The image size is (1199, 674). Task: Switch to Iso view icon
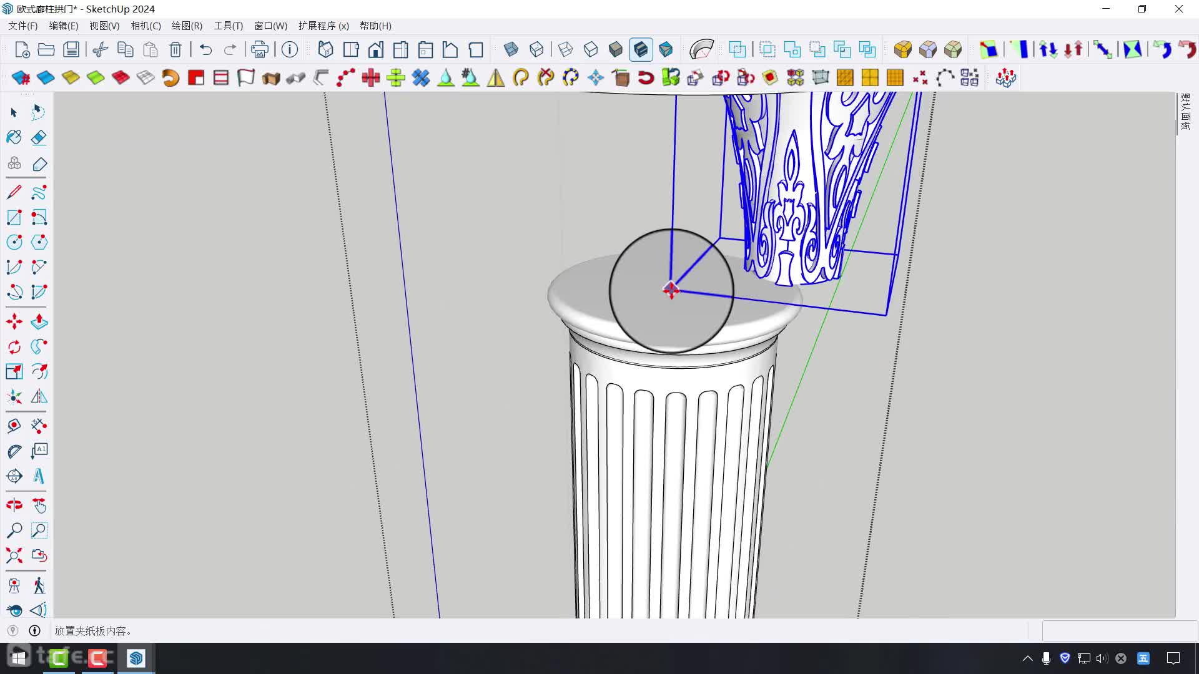point(325,49)
